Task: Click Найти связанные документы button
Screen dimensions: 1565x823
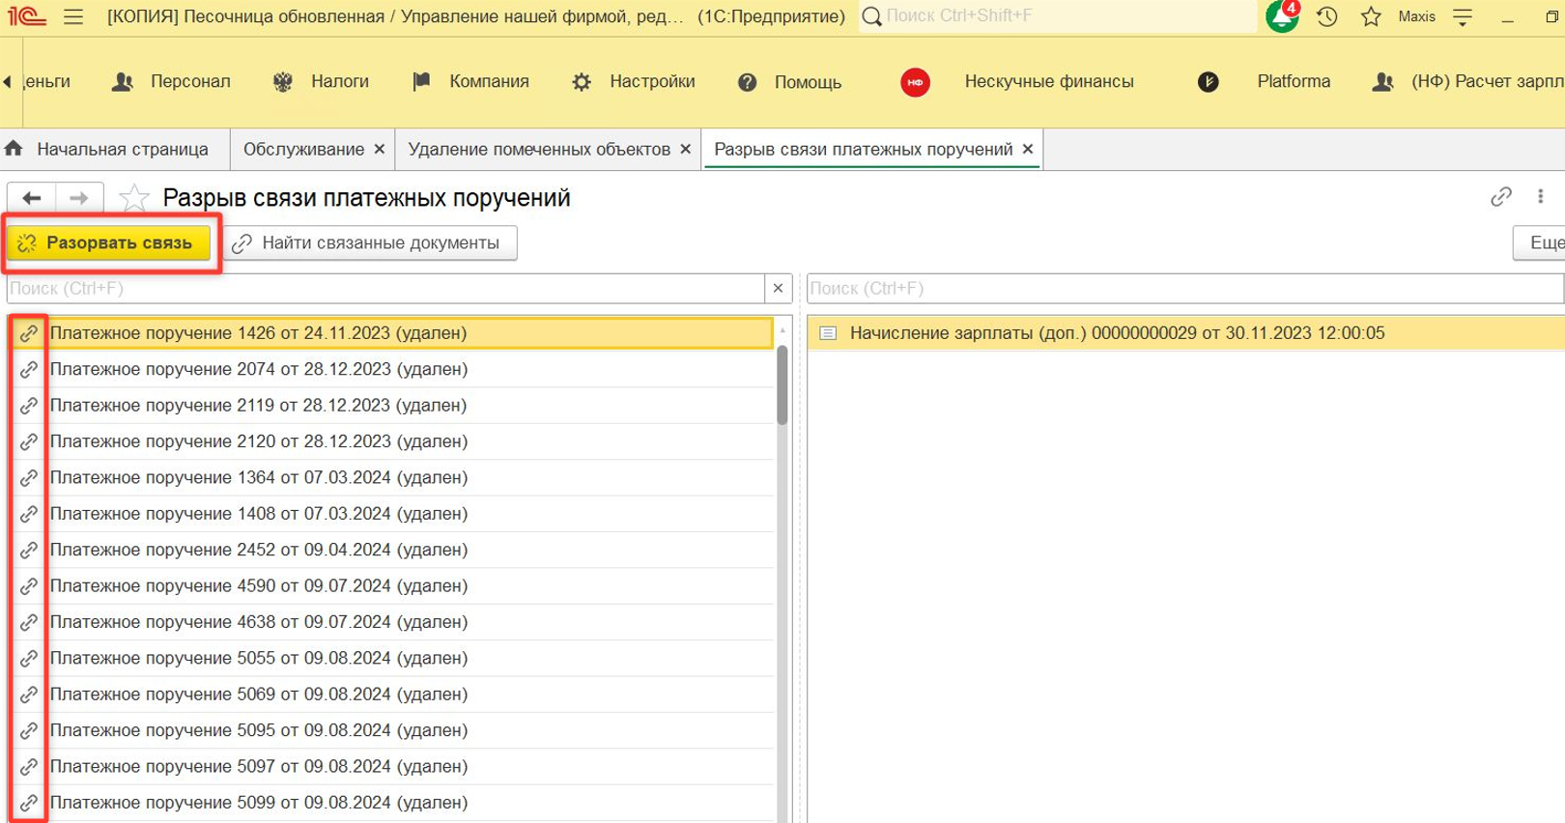Action: click(368, 242)
